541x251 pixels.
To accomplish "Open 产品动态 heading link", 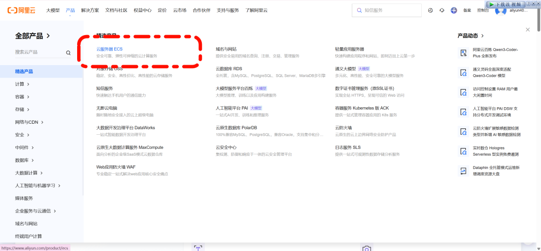I will tap(470, 36).
